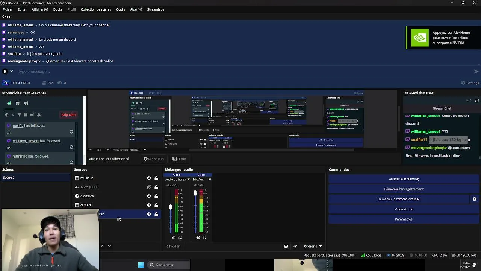481x271 pixels.
Task: Unlock the Alert Box source
Action: 156,196
